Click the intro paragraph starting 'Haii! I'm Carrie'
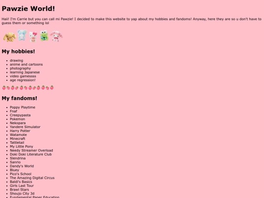Screen dimensions: 264x198 (x=132, y=21)
